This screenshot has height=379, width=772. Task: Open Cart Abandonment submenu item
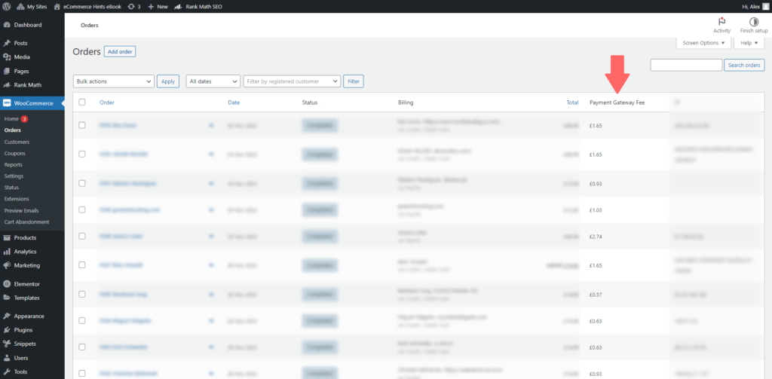(26, 222)
